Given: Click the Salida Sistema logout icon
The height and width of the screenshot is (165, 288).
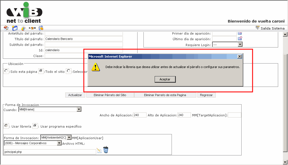Looking at the screenshot, I should (258, 28).
